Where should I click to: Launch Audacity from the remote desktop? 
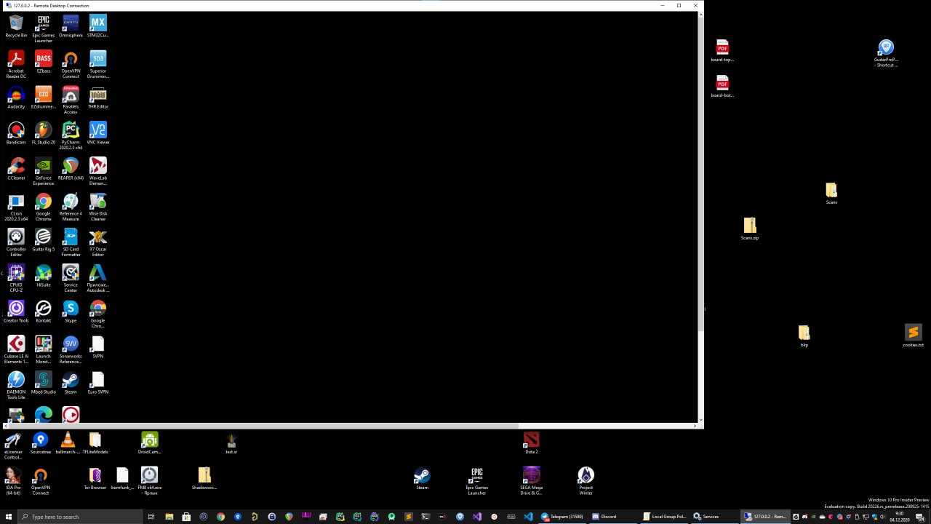(16, 97)
